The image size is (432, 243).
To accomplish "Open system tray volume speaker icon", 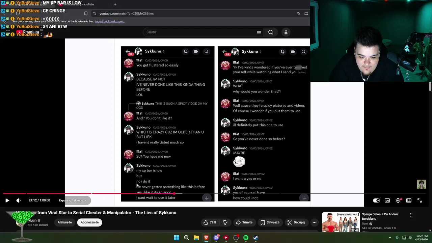I will tap(410, 238).
